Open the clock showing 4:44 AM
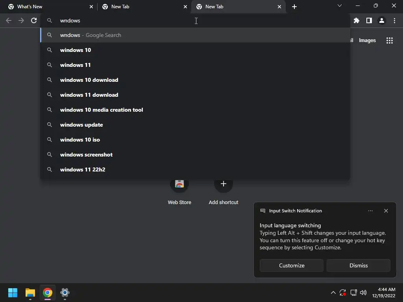This screenshot has width=403, height=302. (x=384, y=293)
